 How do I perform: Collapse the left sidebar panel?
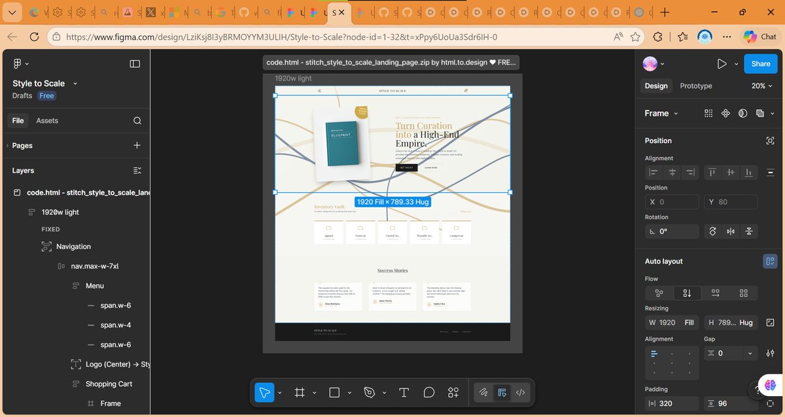[x=135, y=63]
